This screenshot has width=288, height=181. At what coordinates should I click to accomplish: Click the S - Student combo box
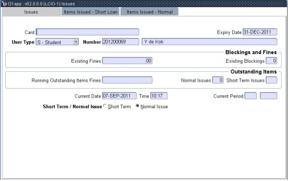(x=57, y=42)
